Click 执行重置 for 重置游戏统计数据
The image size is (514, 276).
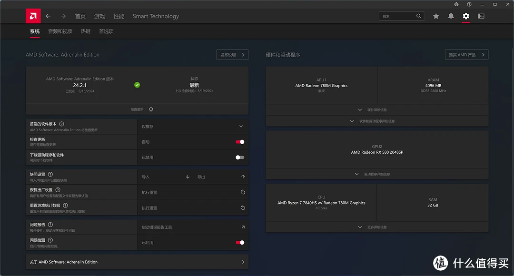(149, 208)
